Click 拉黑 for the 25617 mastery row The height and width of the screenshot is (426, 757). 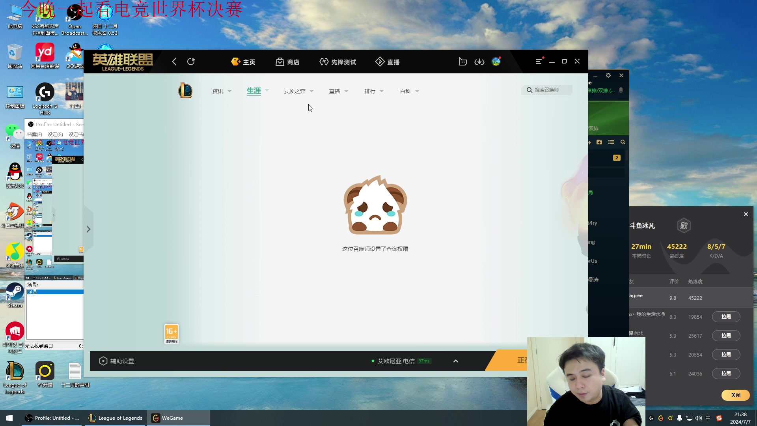click(x=726, y=336)
